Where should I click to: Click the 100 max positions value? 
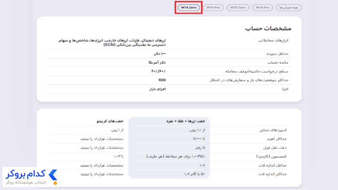click(x=162, y=80)
